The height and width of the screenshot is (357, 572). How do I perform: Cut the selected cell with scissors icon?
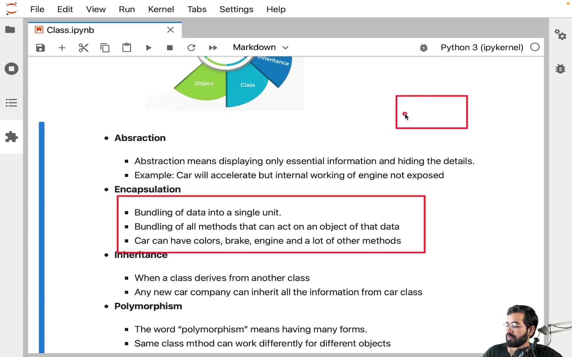(83, 48)
